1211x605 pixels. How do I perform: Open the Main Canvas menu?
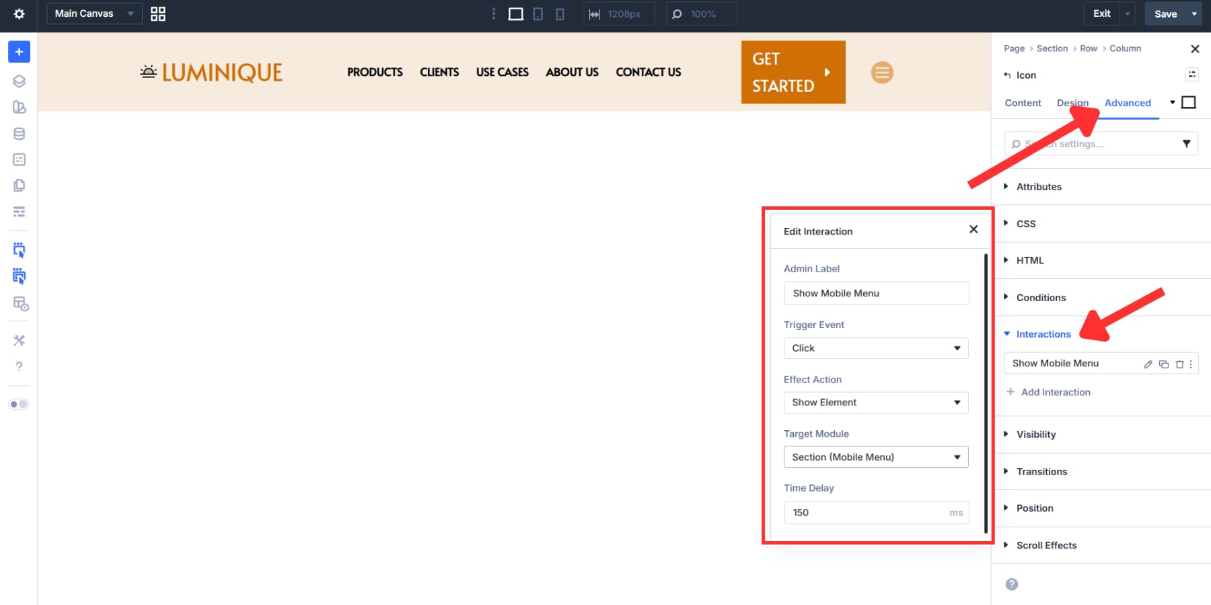click(x=94, y=13)
